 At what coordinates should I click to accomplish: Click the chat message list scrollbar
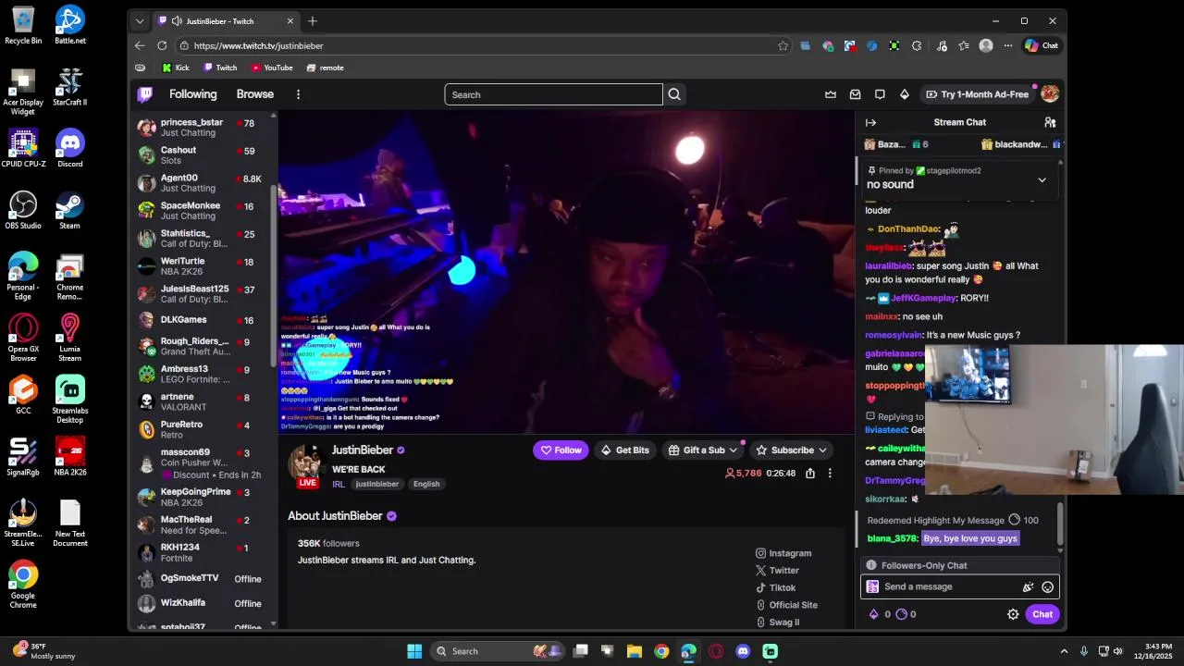click(1061, 522)
